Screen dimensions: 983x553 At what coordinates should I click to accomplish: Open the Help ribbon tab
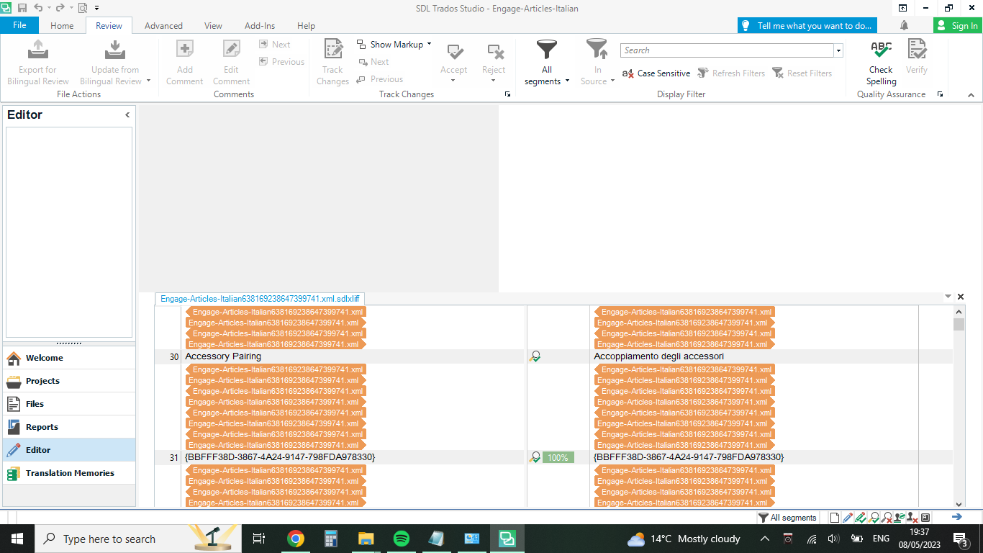tap(306, 25)
